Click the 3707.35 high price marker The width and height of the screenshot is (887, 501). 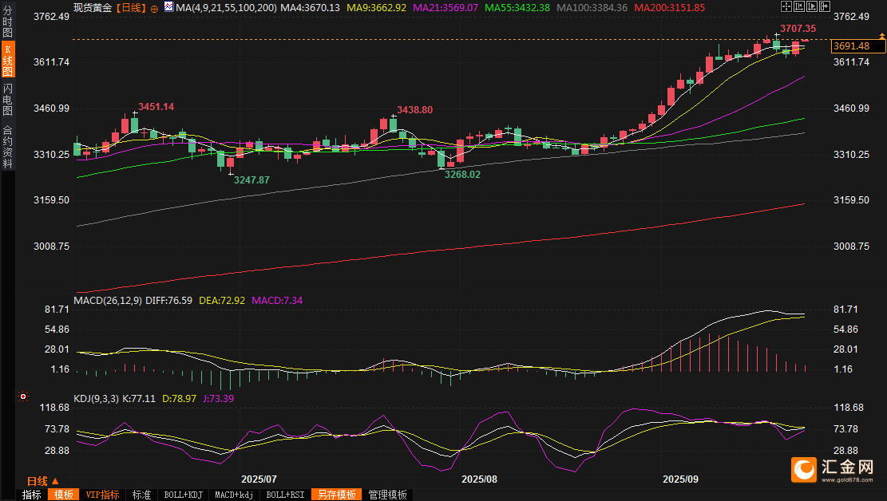pyautogui.click(x=798, y=28)
